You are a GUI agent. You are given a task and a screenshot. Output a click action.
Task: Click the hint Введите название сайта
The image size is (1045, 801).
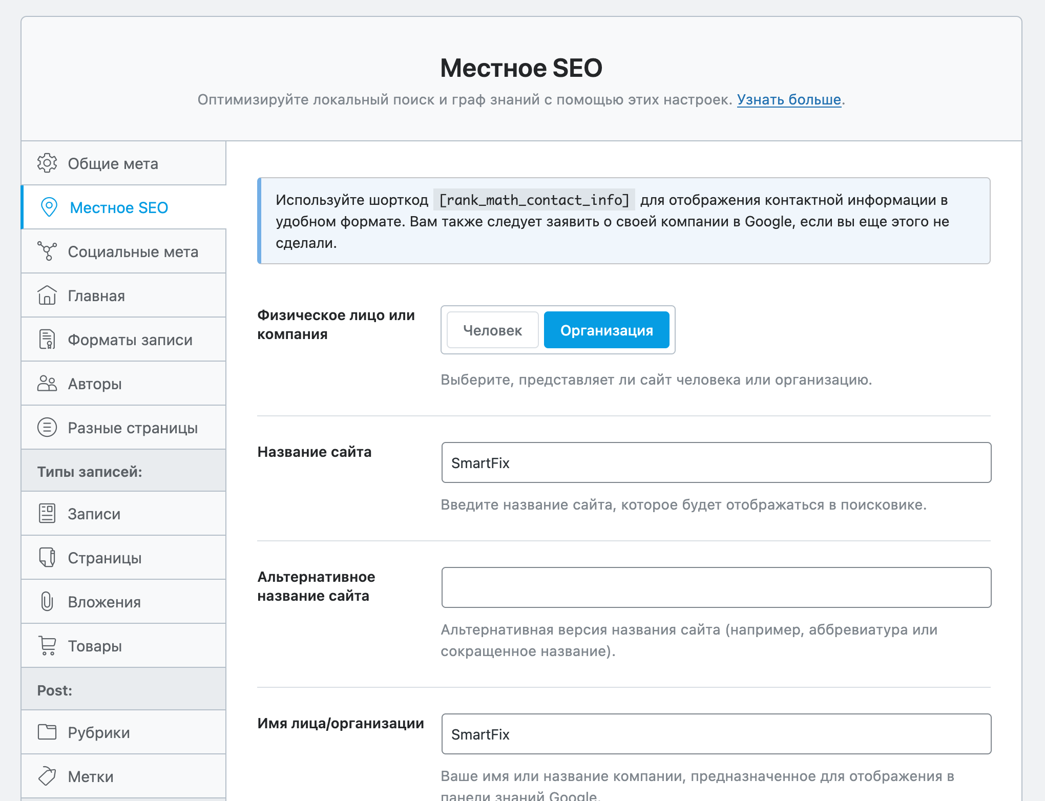coord(684,504)
